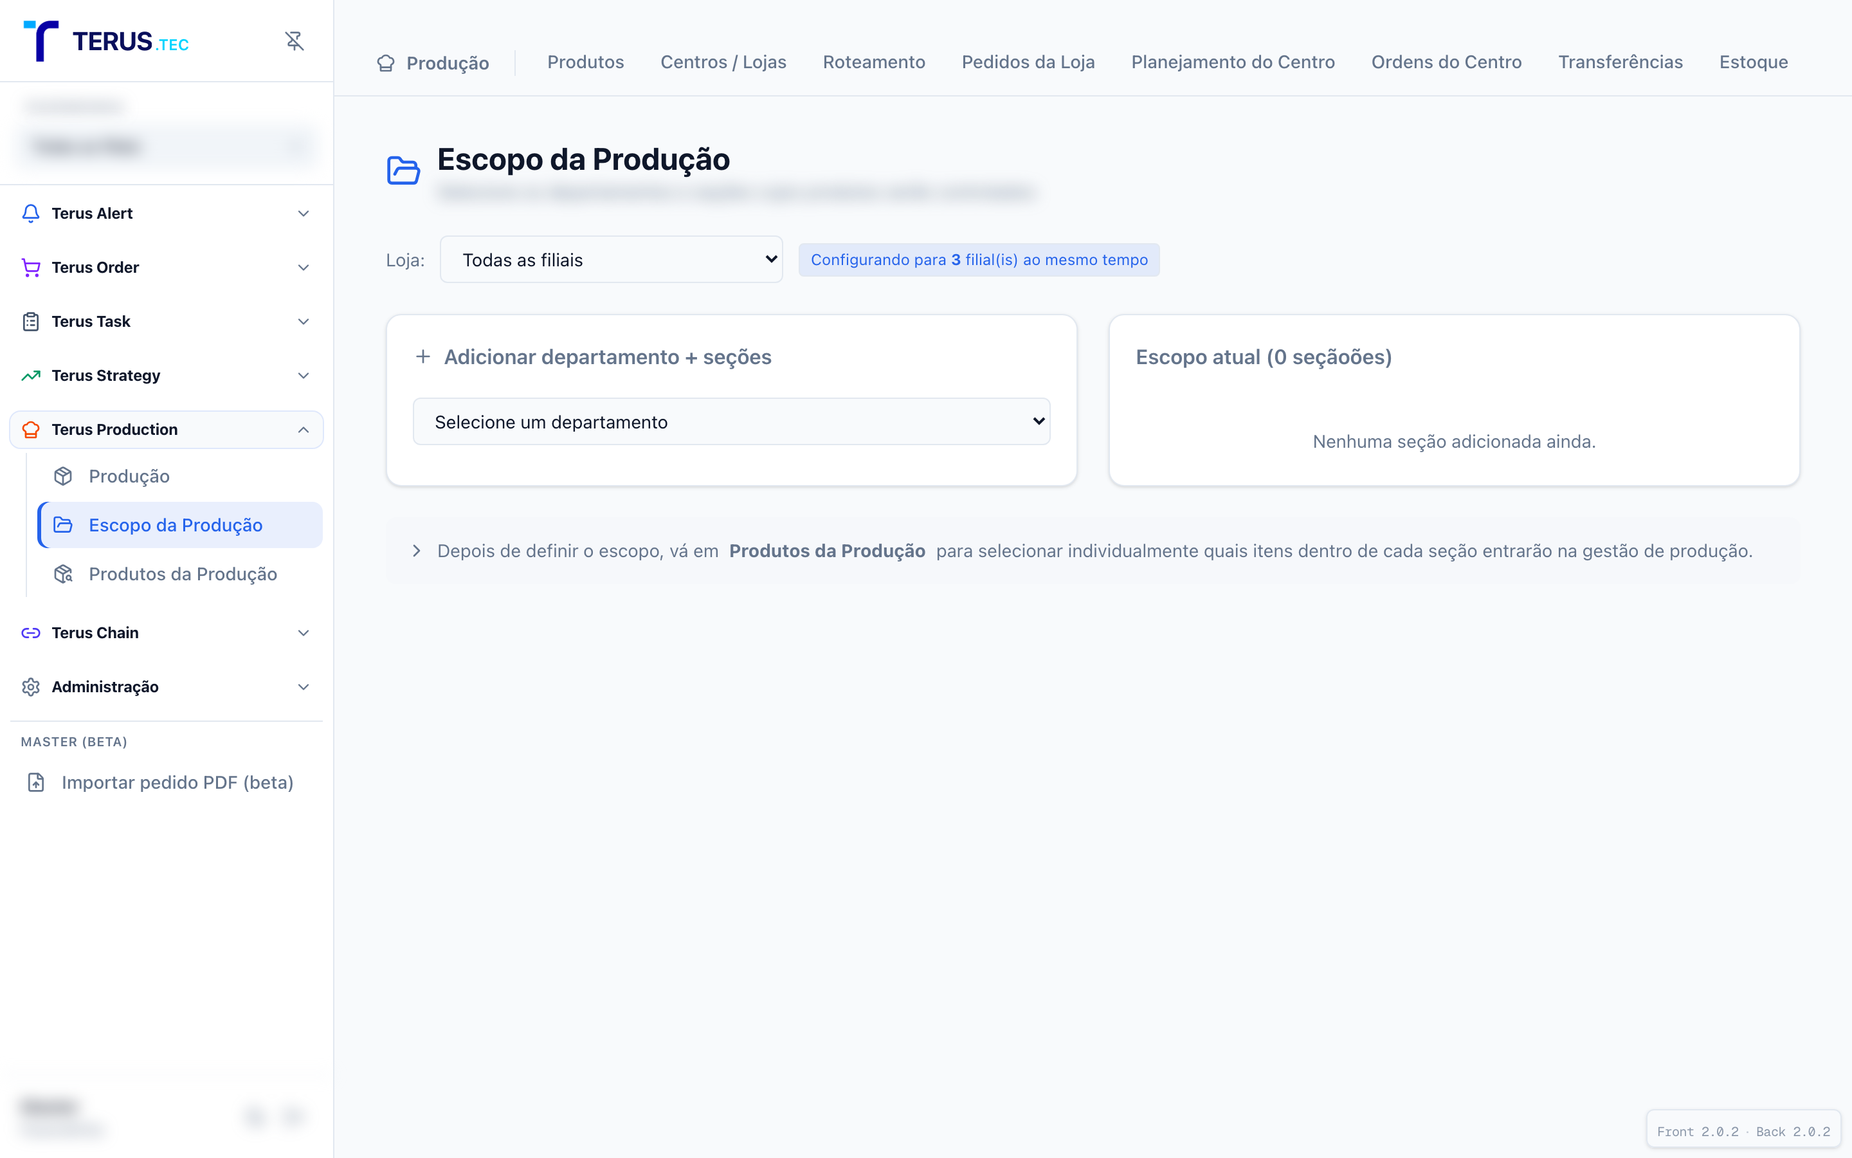Click the Terus Task clipboard icon
Screen dimensions: 1852x1158
(x=31, y=322)
